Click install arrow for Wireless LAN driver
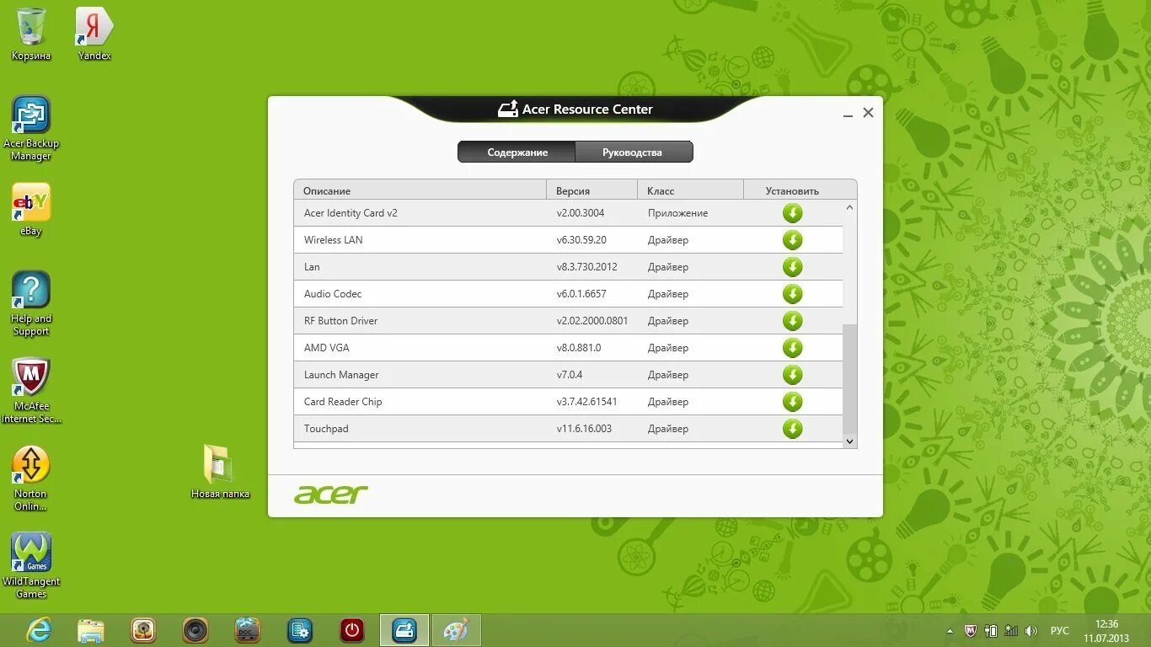 792,240
